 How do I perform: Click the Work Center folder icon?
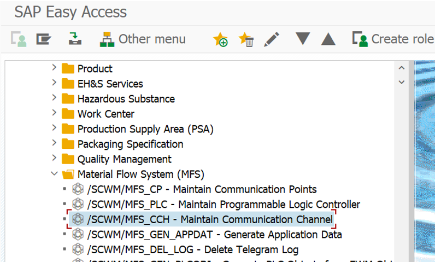coord(68,114)
